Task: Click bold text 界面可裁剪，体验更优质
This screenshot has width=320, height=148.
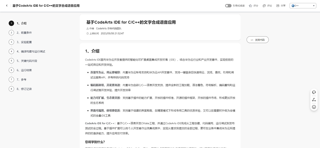Action: click(x=106, y=111)
